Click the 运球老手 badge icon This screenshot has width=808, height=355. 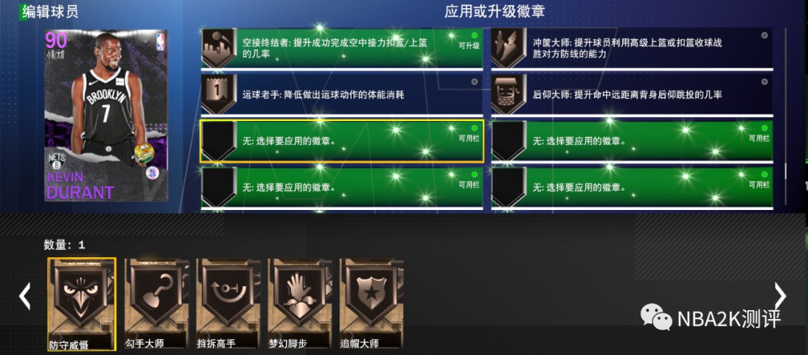(x=218, y=95)
